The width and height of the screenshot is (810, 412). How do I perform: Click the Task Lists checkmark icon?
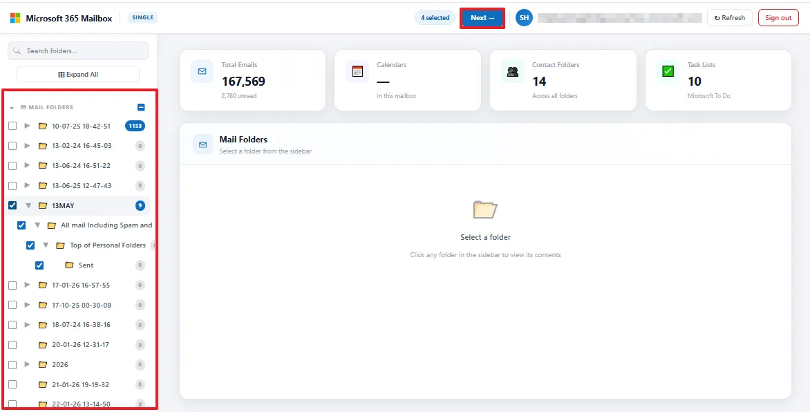click(668, 71)
